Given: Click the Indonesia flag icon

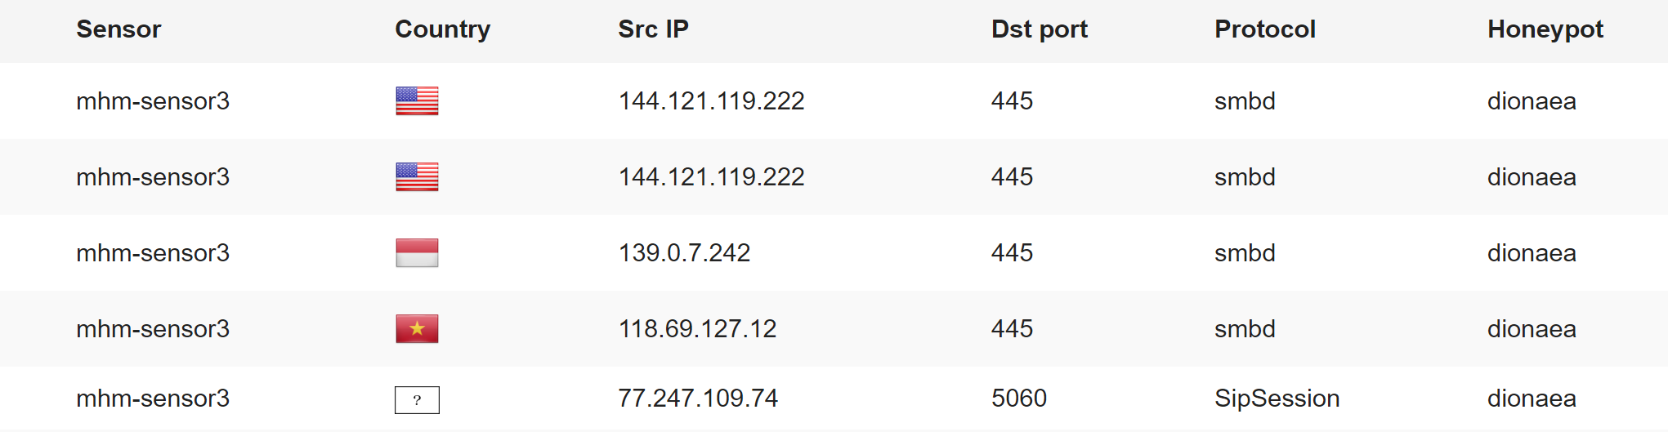Looking at the screenshot, I should point(417,253).
